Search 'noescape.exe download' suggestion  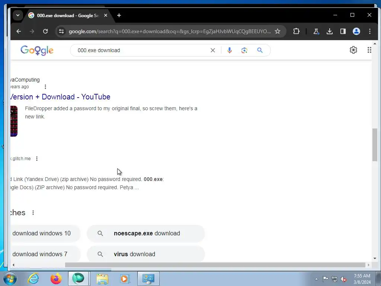(146, 233)
